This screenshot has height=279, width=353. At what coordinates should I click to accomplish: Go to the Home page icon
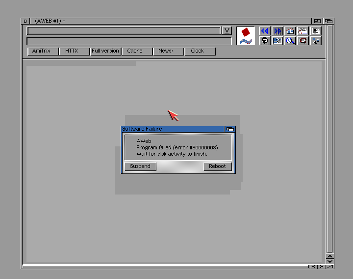click(290, 31)
